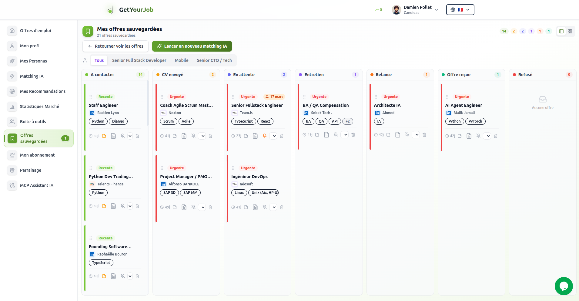579x301 pixels.
Task: Open status dropdown on Python Dev Trading card
Action: click(130, 206)
